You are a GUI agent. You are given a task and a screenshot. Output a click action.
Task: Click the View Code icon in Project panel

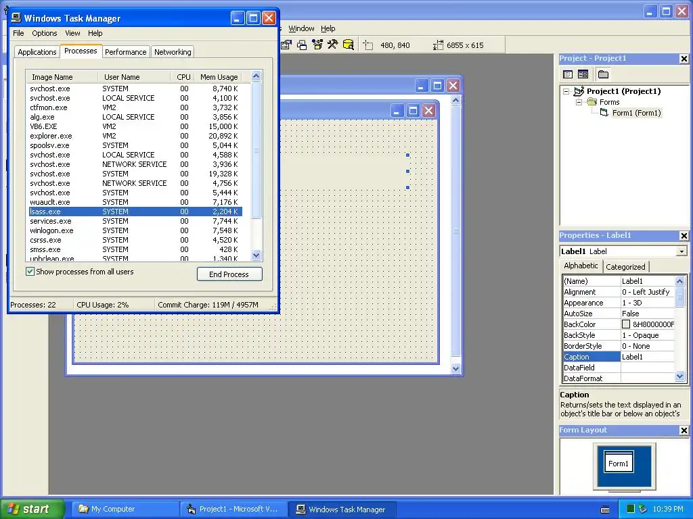(x=568, y=74)
